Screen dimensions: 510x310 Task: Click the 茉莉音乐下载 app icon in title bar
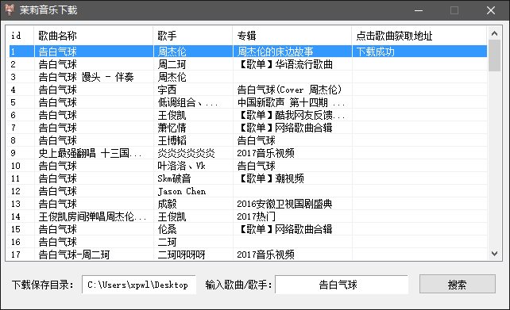tap(10, 10)
